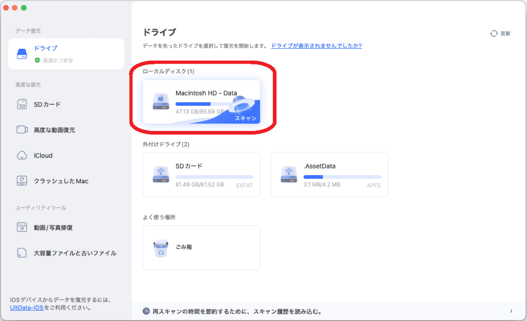Viewport: 527px width, 321px height.
Task: Click the ローカルディスク (1) heading
Action: tap(168, 71)
